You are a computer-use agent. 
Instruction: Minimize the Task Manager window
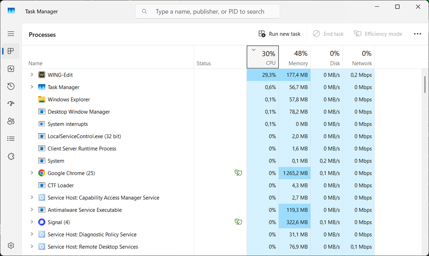(377, 7)
